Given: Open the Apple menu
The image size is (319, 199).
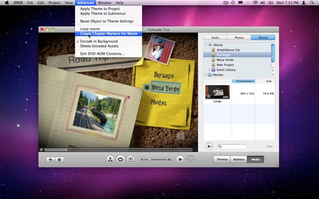Looking at the screenshot, I should pos(7,3).
